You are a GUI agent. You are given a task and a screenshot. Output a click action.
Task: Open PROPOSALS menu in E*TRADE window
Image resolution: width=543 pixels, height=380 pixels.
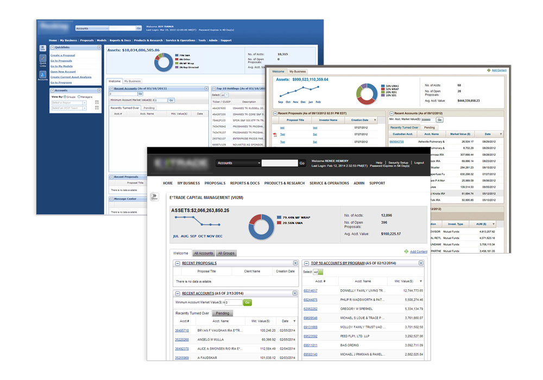point(214,183)
